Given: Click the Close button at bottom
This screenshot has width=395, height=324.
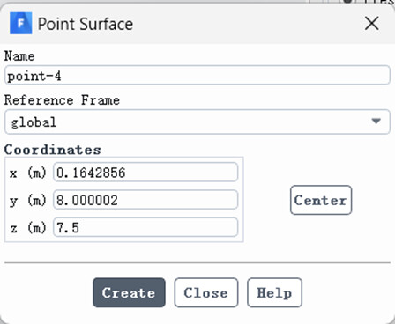Looking at the screenshot, I should click(x=206, y=292).
